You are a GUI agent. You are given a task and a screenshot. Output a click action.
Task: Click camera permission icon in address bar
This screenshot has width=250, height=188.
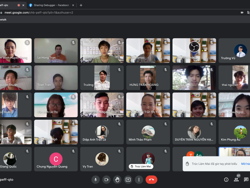tap(242, 13)
